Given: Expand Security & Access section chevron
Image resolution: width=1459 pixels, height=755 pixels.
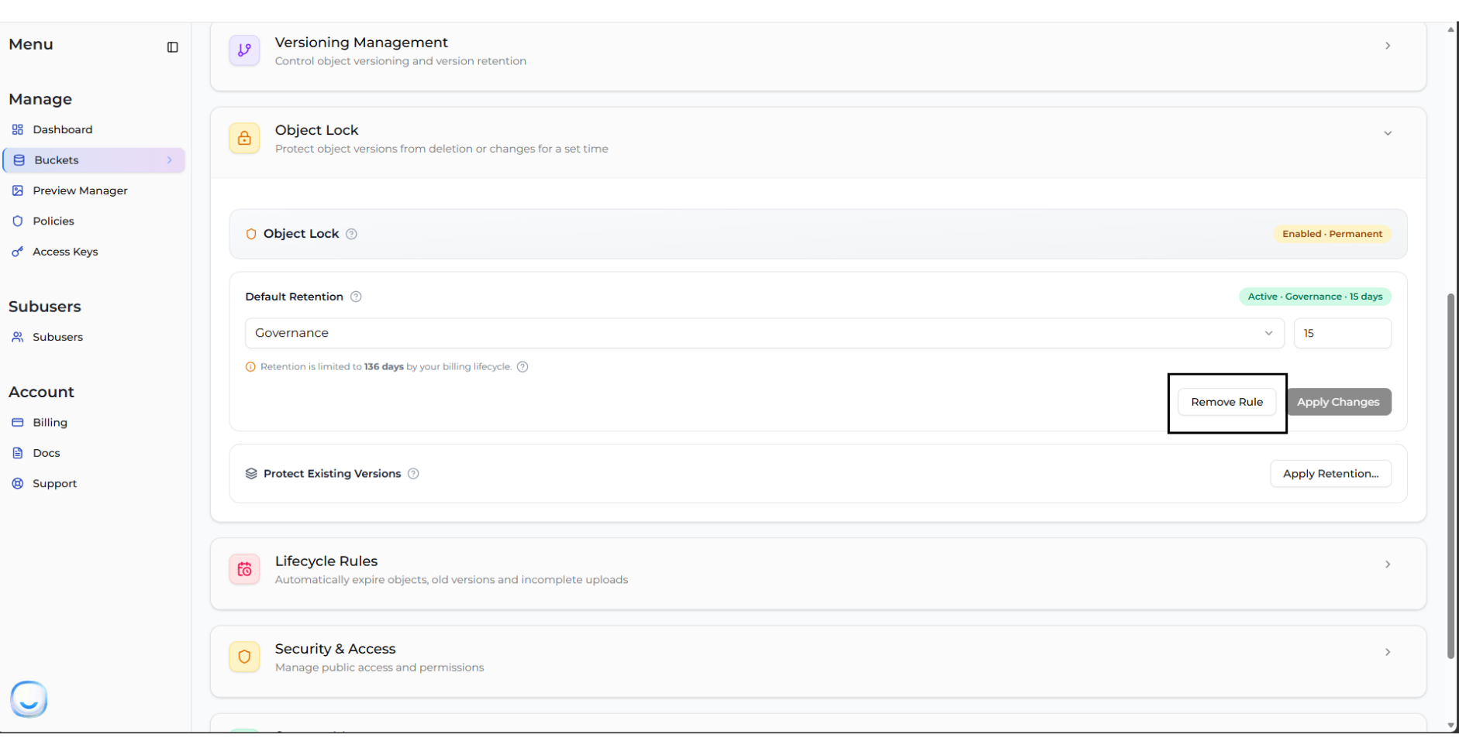Looking at the screenshot, I should (x=1388, y=652).
